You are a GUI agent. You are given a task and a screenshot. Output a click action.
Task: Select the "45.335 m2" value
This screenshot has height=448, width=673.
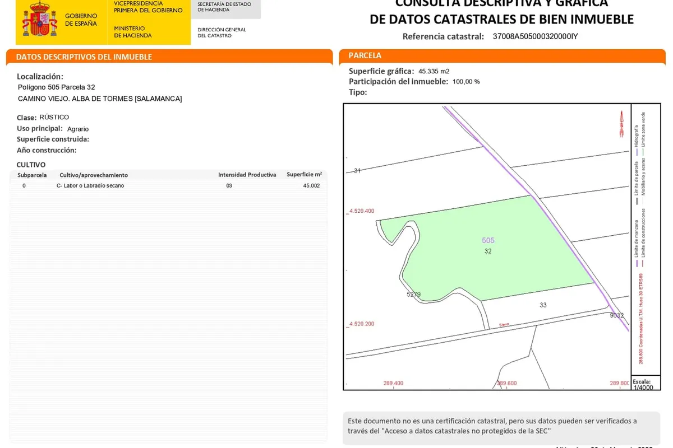pos(434,71)
